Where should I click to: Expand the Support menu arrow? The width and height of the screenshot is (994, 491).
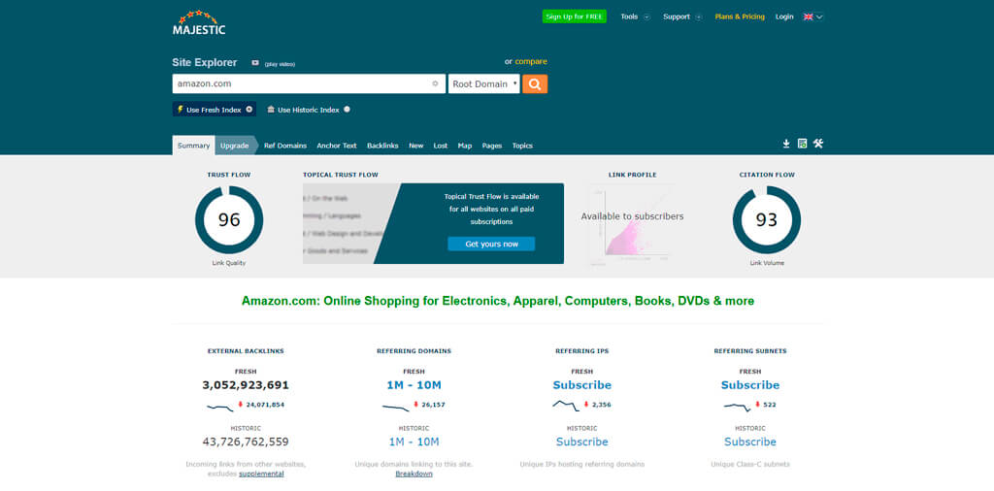[699, 17]
